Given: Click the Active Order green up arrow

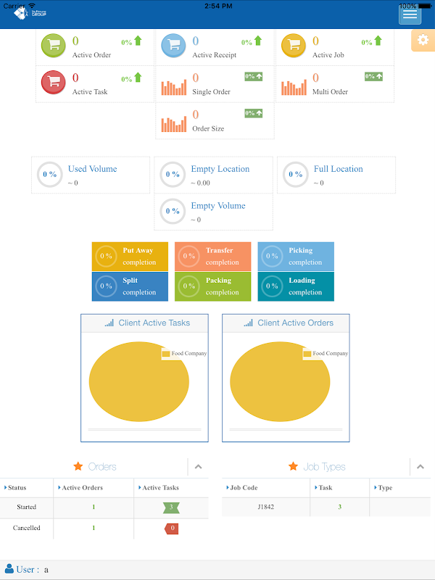Looking at the screenshot, I should pyautogui.click(x=138, y=41).
